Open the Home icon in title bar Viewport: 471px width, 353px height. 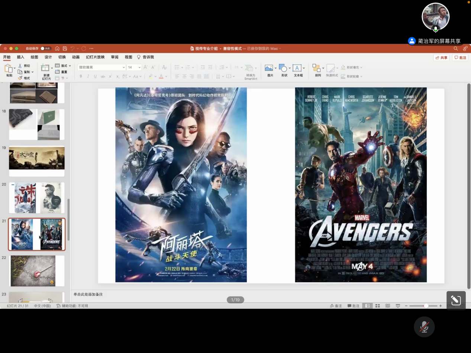57,49
